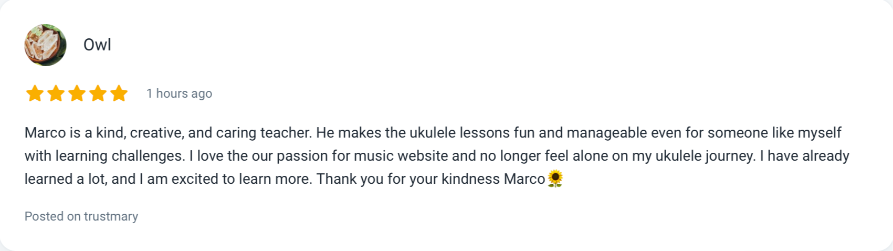This screenshot has height=251, width=893.
Task: Click the line starting 'learned a lot'
Action: pyautogui.click(x=294, y=179)
